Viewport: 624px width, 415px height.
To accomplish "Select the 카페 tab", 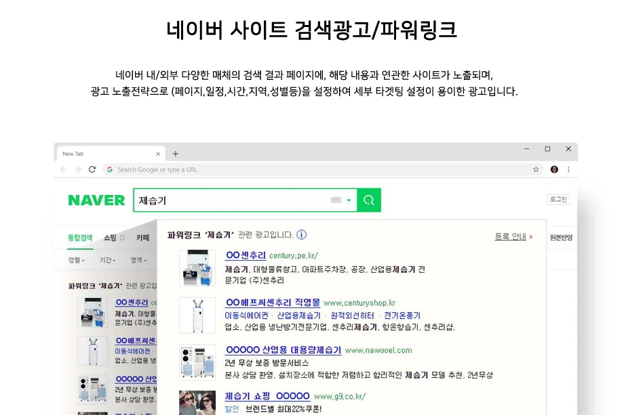I will click(142, 238).
